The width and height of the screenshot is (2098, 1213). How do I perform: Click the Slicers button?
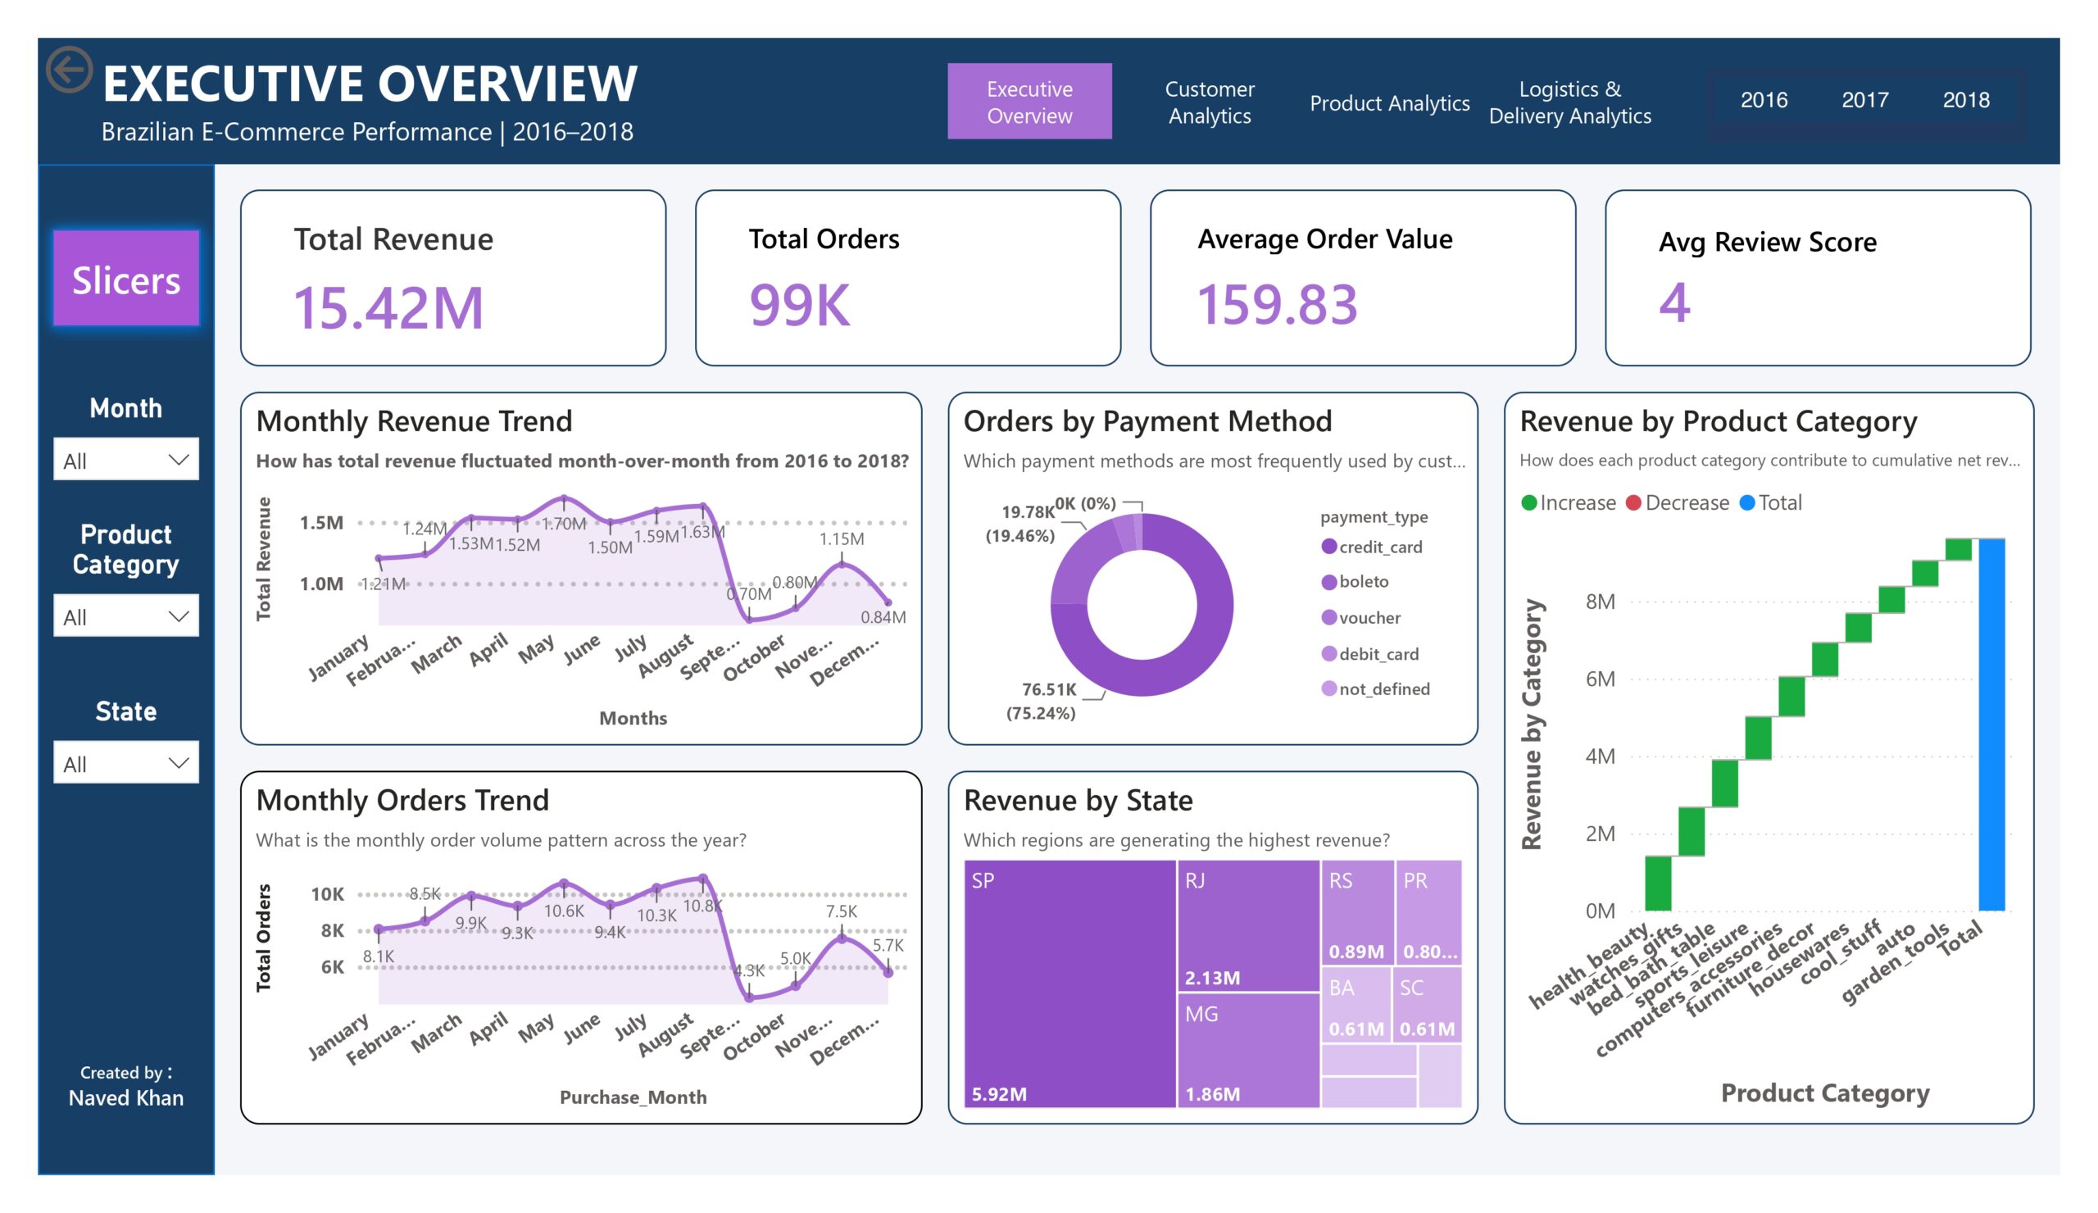coord(126,279)
